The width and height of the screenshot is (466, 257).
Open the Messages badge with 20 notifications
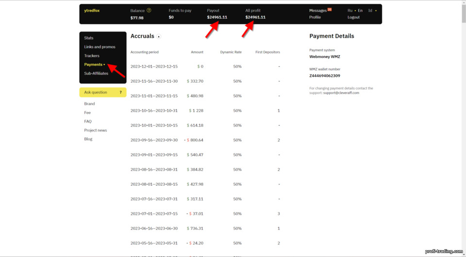[329, 10]
